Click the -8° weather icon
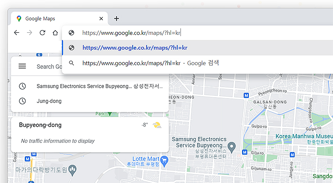Image resolution: width=333 pixels, height=183 pixels. 157,125
